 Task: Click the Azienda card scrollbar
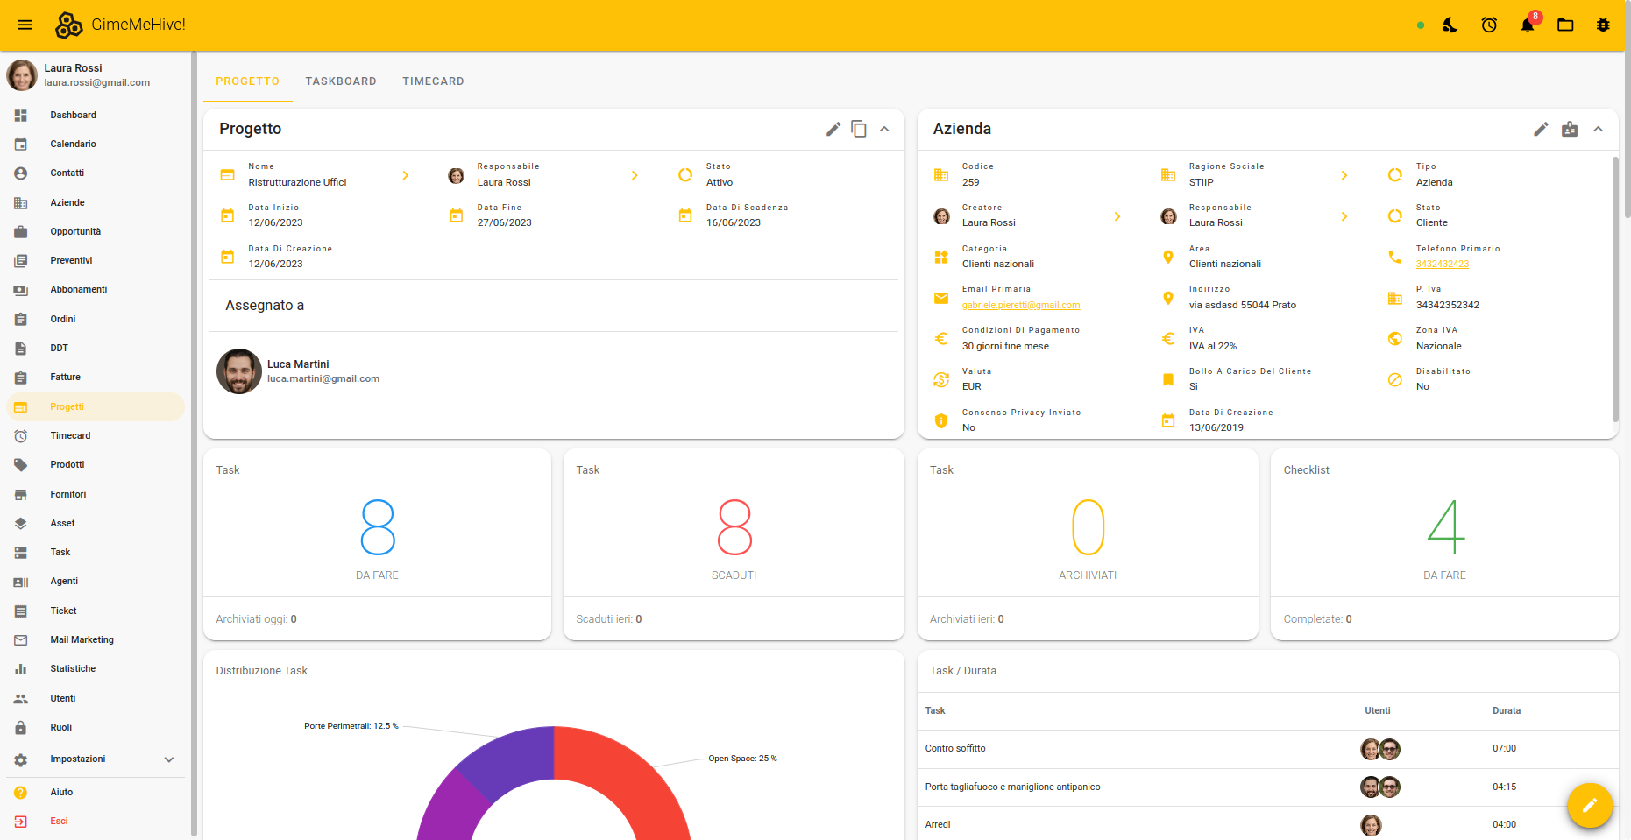pos(1615,289)
